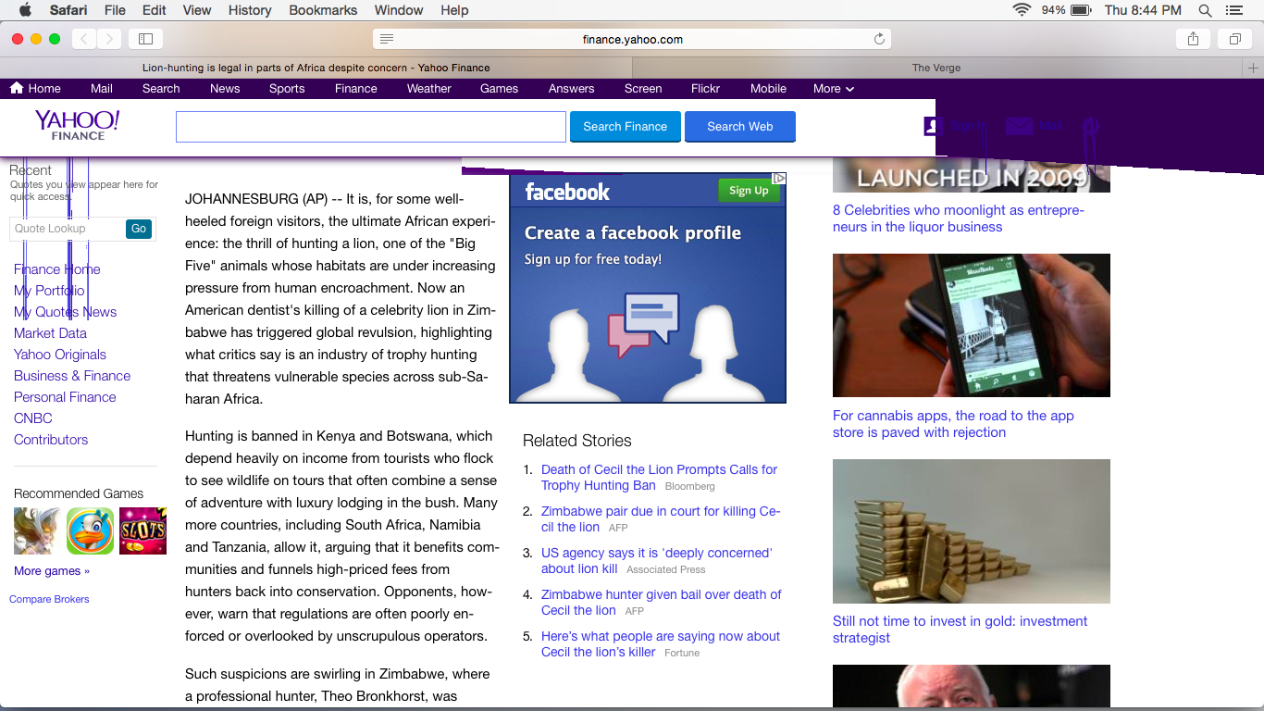The height and width of the screenshot is (711, 1264).
Task: Click the Yahoo search input field
Action: click(x=371, y=127)
